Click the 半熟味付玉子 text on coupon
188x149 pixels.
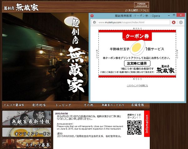120,49
